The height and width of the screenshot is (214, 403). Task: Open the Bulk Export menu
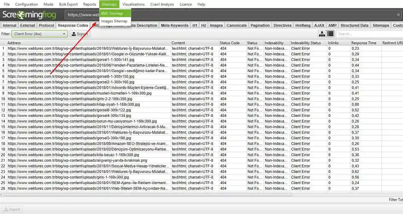(x=68, y=4)
